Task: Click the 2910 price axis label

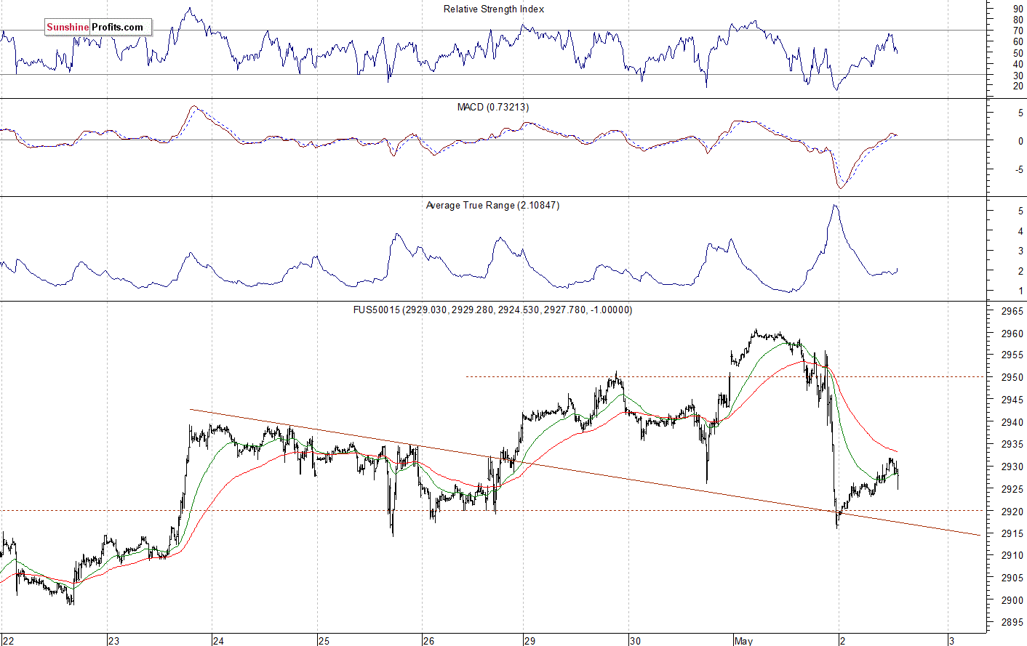Action: tap(1012, 555)
